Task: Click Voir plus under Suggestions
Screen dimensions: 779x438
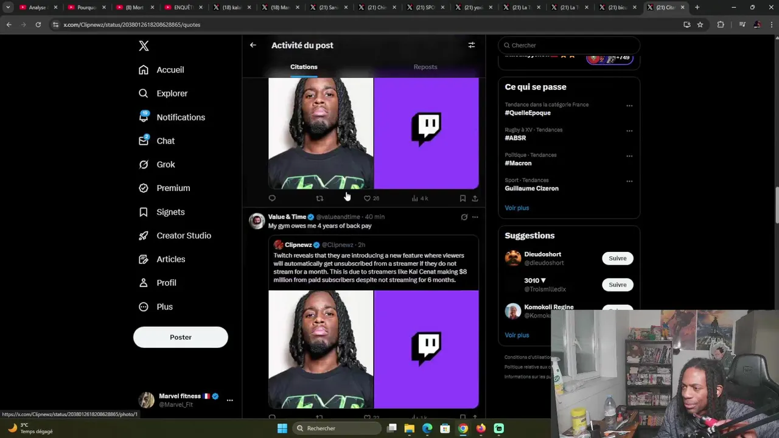Action: click(x=517, y=335)
